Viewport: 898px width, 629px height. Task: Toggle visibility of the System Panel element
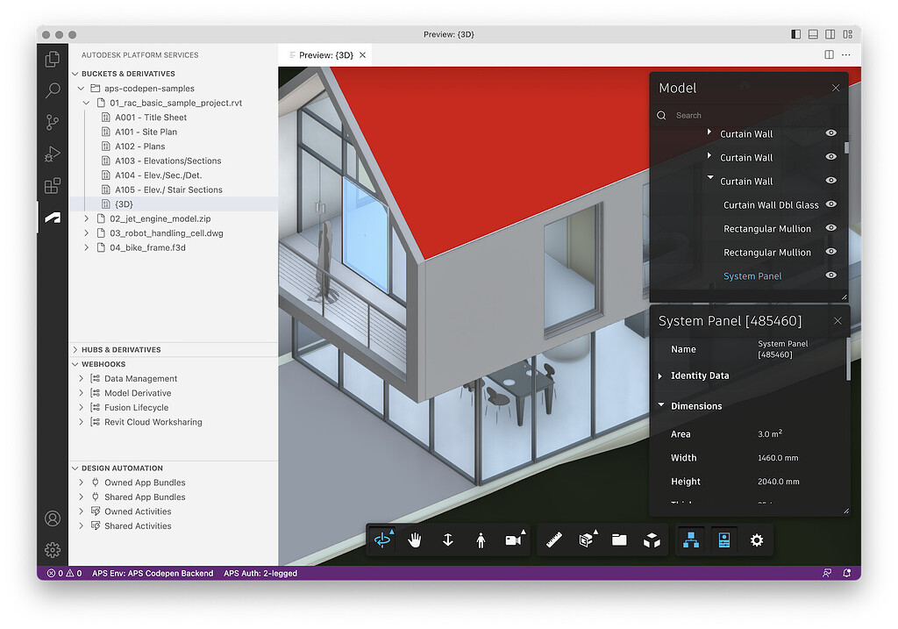830,275
